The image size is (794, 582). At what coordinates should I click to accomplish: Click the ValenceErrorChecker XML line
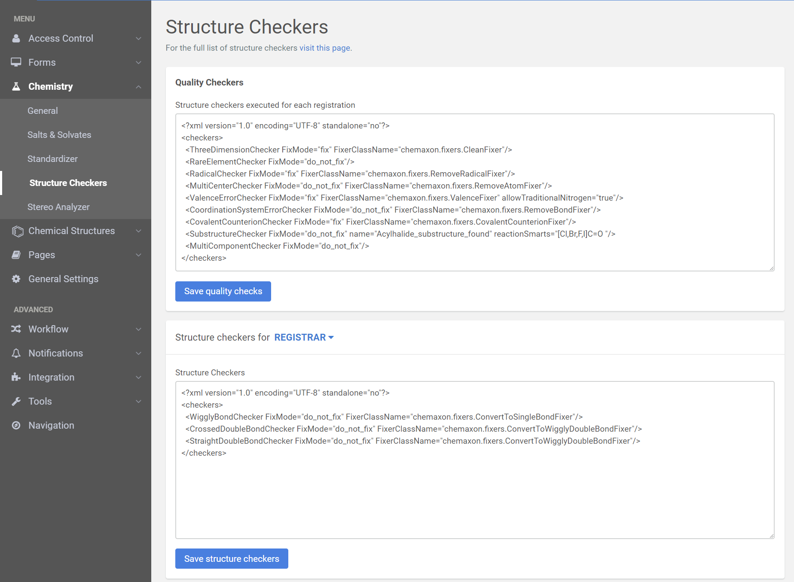pyautogui.click(x=404, y=198)
